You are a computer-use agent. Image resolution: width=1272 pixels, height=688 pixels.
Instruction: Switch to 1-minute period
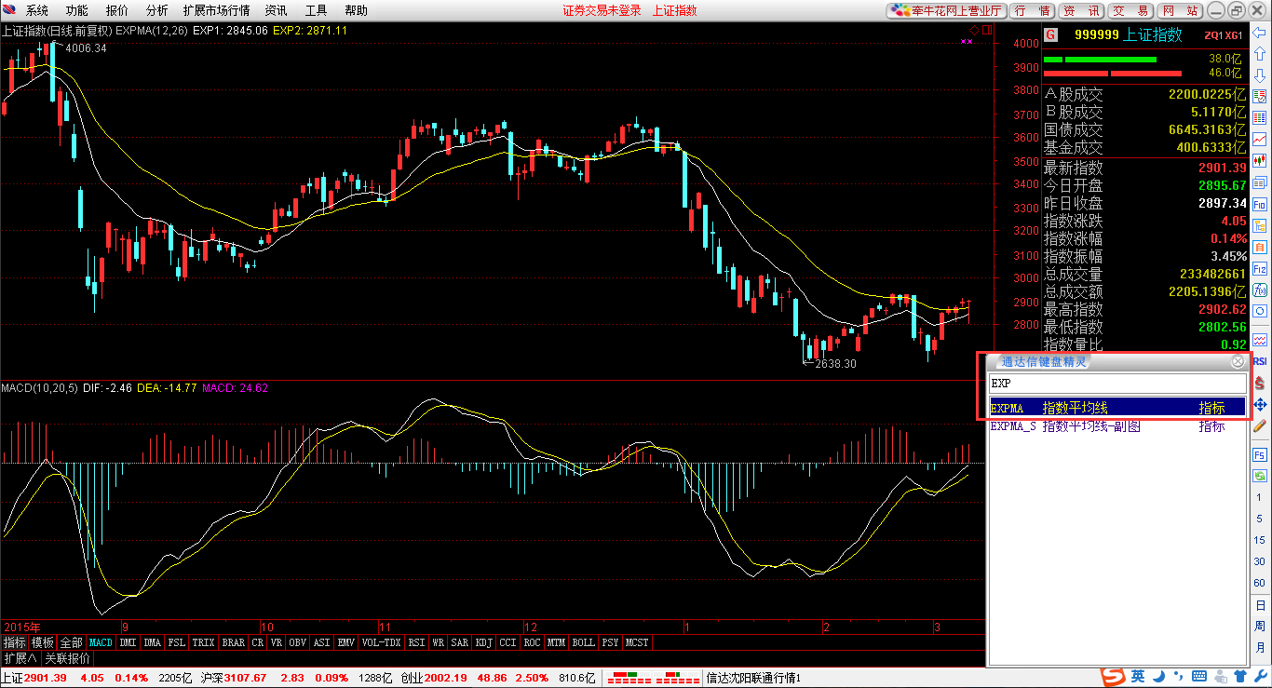coord(1260,497)
